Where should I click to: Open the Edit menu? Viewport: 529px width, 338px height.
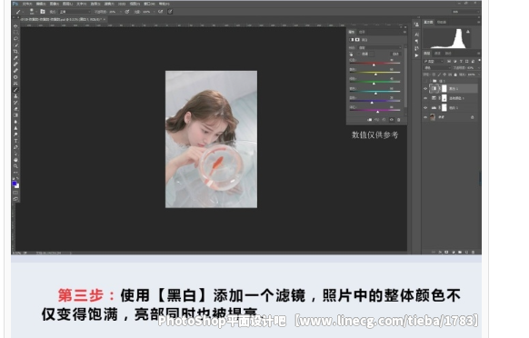[41, 4]
